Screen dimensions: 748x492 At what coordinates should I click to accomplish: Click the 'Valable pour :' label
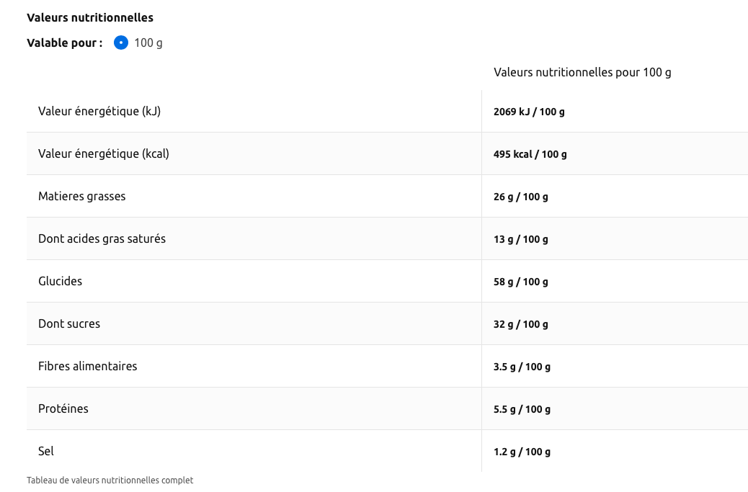tap(65, 43)
